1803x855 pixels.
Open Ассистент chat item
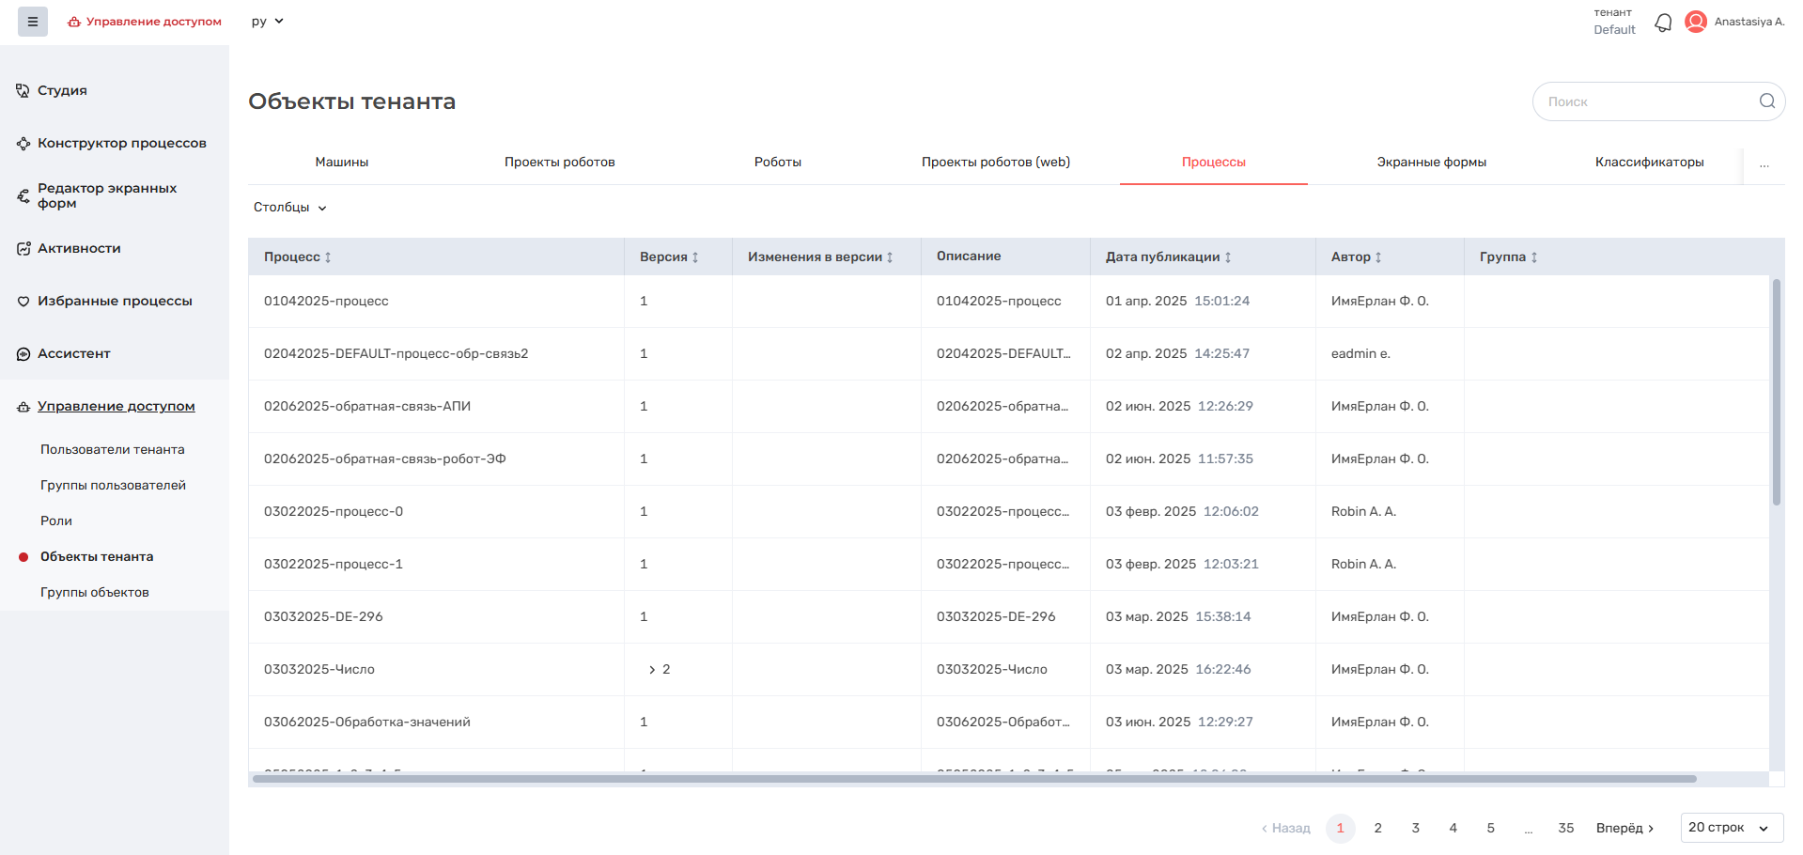[x=73, y=353]
